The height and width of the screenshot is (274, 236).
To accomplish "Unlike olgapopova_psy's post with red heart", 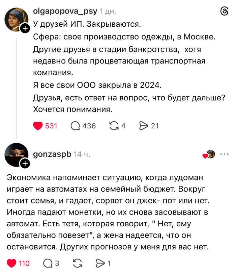I will coord(38,125).
